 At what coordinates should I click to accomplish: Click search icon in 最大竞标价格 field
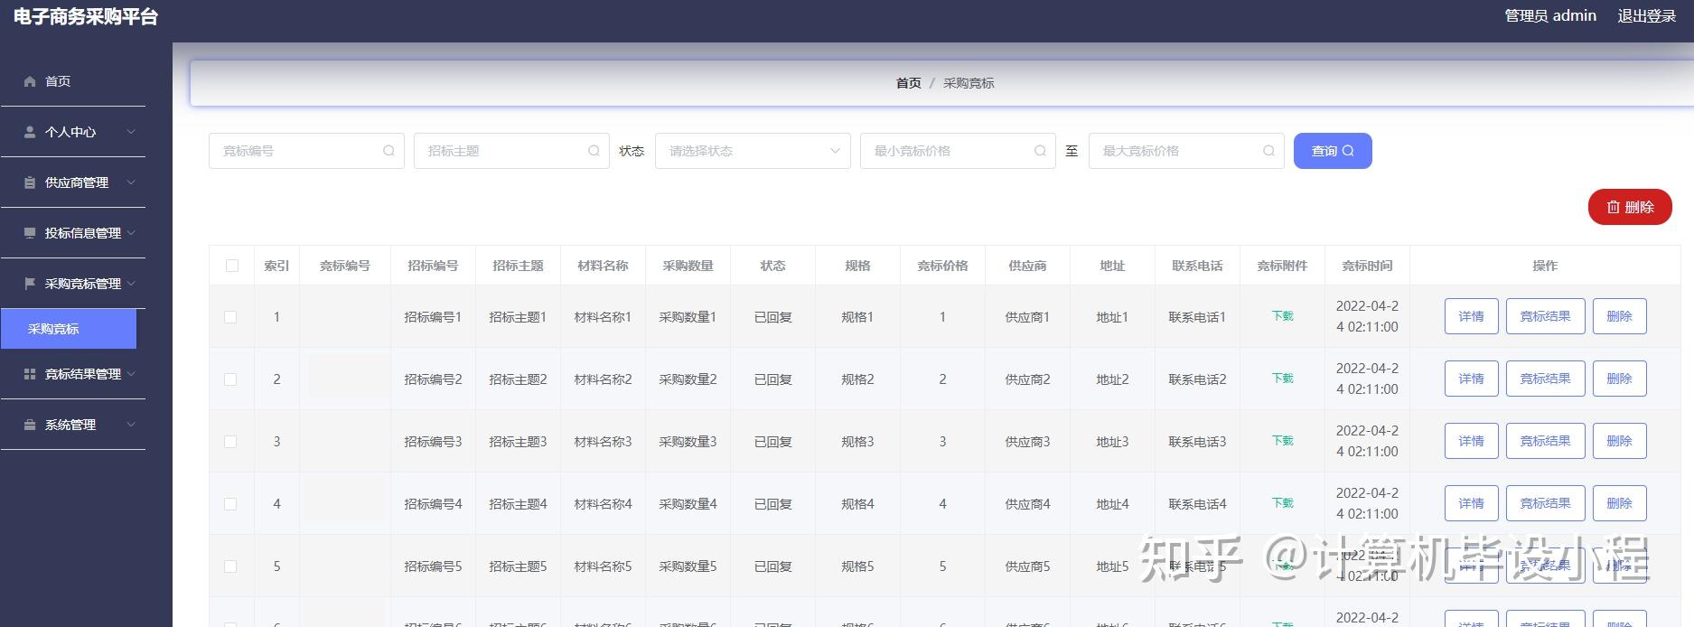(x=1268, y=151)
